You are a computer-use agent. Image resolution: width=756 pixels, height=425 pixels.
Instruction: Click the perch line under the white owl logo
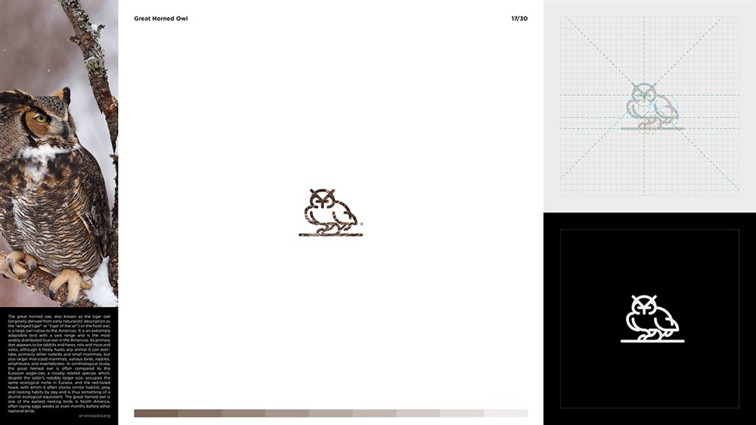pos(652,341)
